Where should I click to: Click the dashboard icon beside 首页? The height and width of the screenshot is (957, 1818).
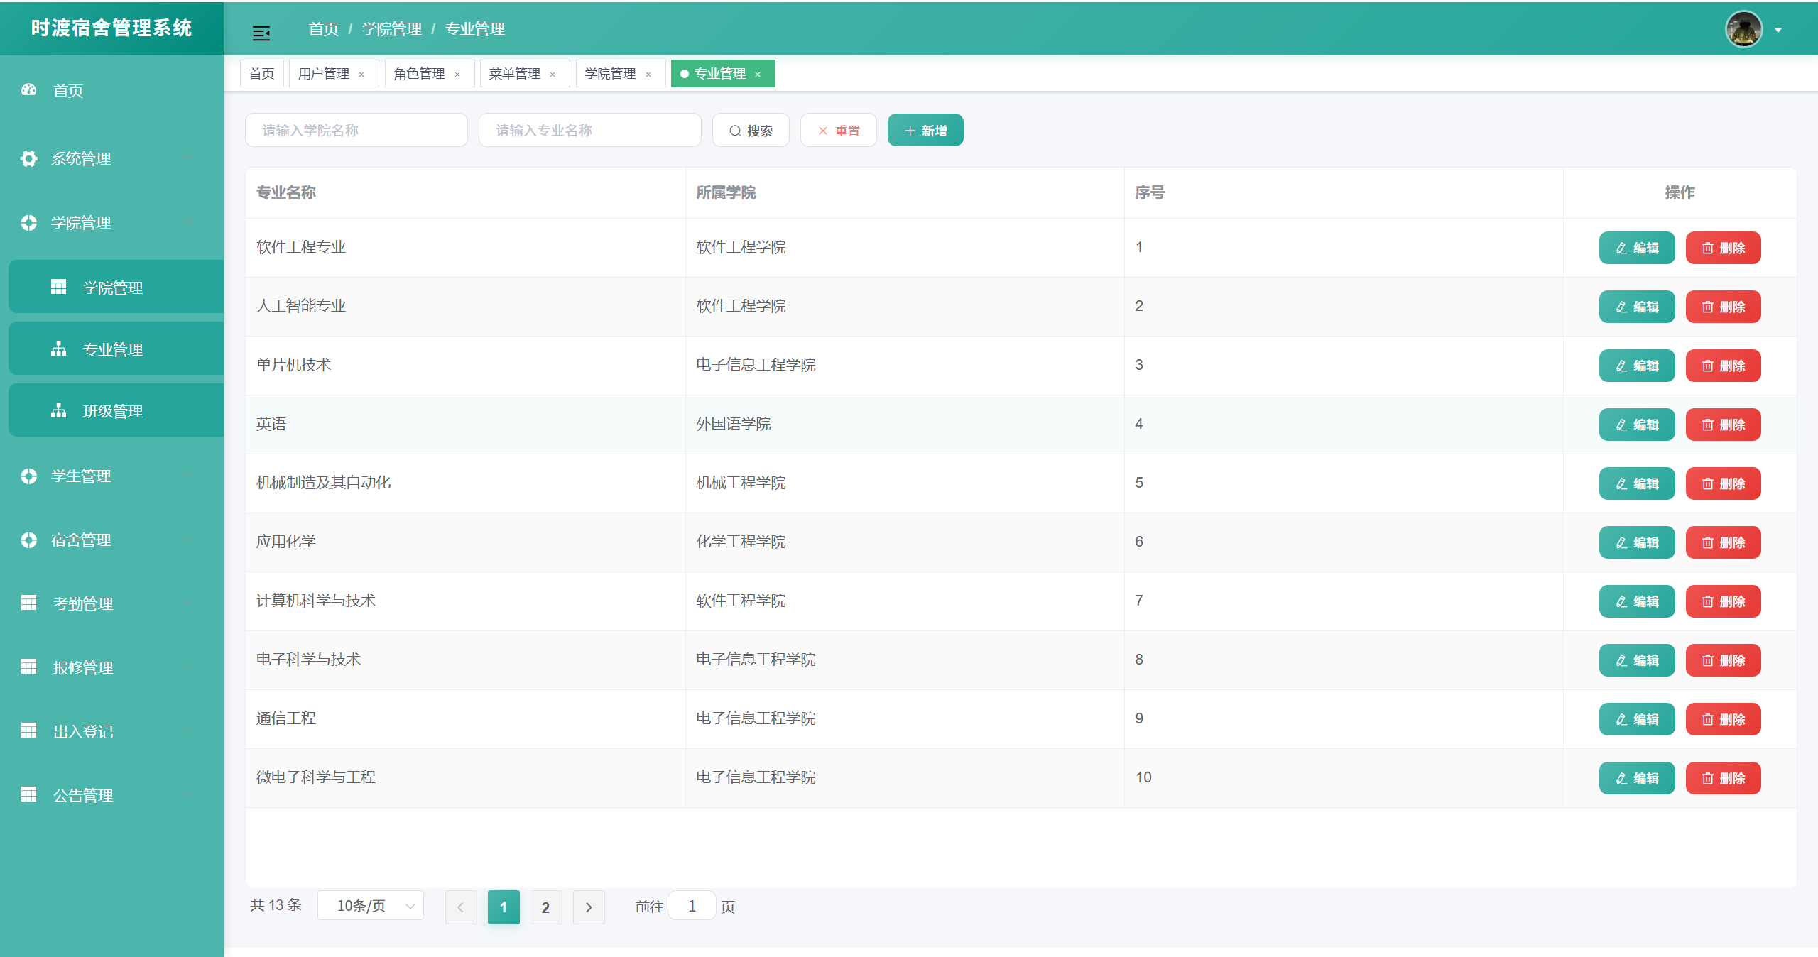click(28, 90)
